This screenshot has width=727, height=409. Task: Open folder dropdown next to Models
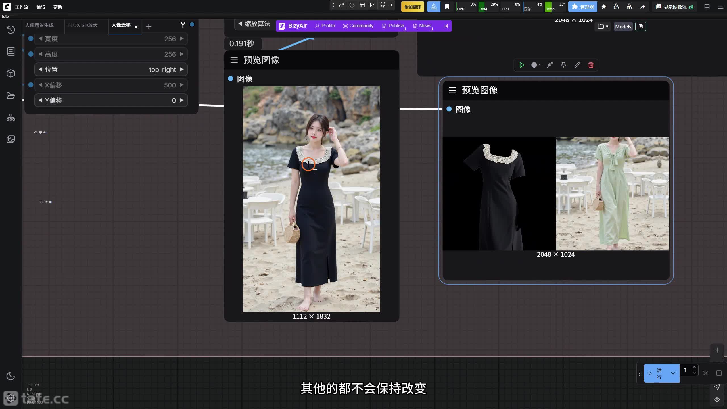[603, 26]
